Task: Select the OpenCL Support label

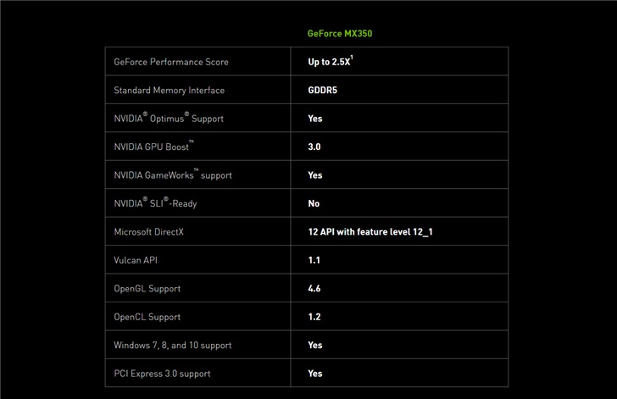Action: 147,317
